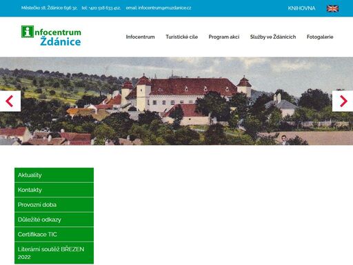
Task: Open Literární soutěž BŘEZEN 2022
Action: pyautogui.click(x=54, y=253)
